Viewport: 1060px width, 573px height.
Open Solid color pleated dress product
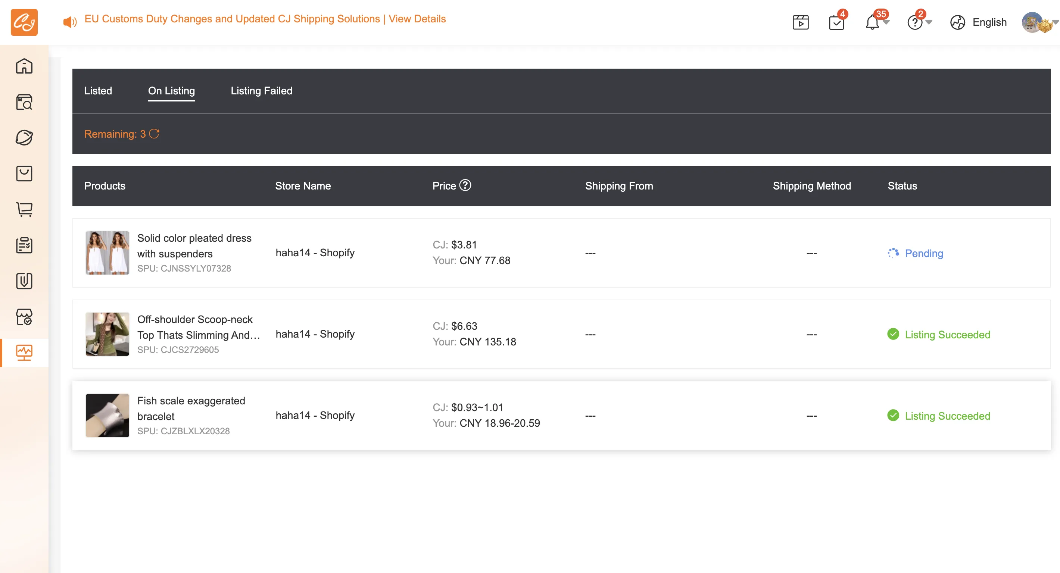[x=194, y=245]
